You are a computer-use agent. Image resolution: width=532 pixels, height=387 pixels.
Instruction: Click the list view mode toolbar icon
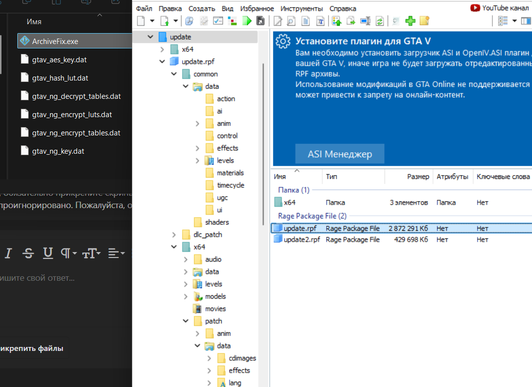pyautogui.click(x=503, y=21)
